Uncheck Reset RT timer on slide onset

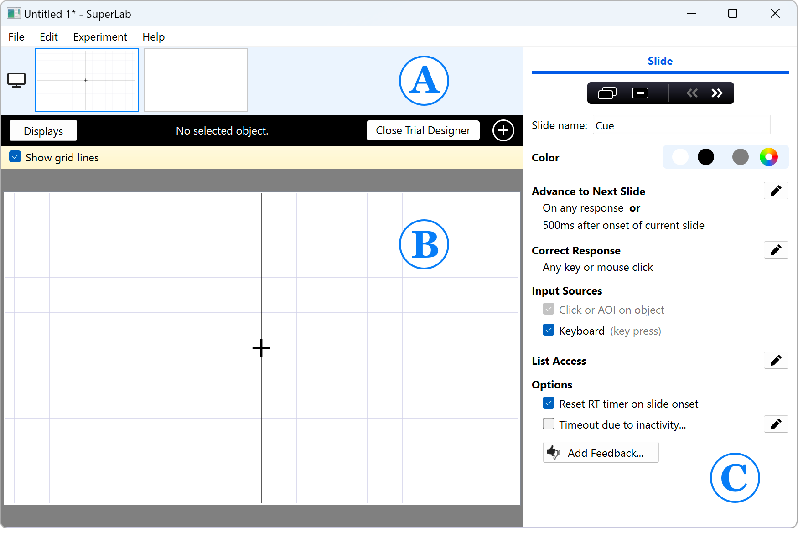(549, 403)
